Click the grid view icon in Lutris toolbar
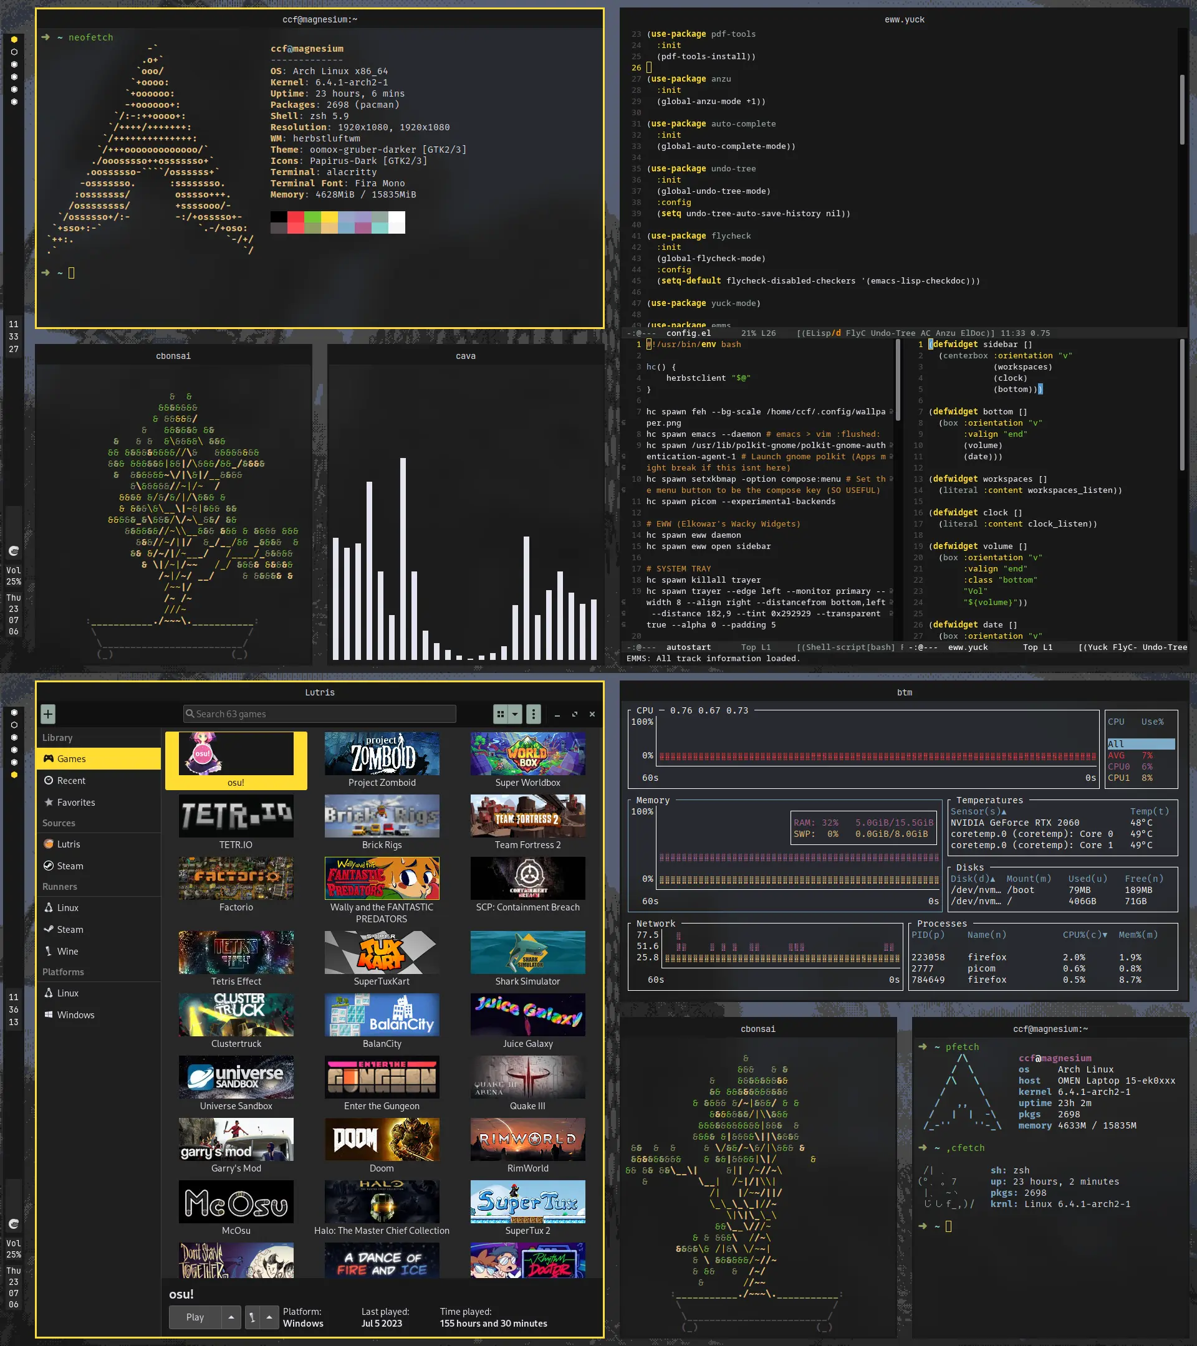This screenshot has width=1197, height=1346. tap(501, 714)
